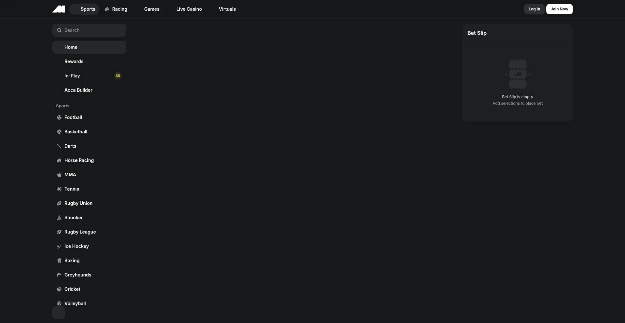Click the Basketball sport icon
This screenshot has width=625, height=323.
59,132
